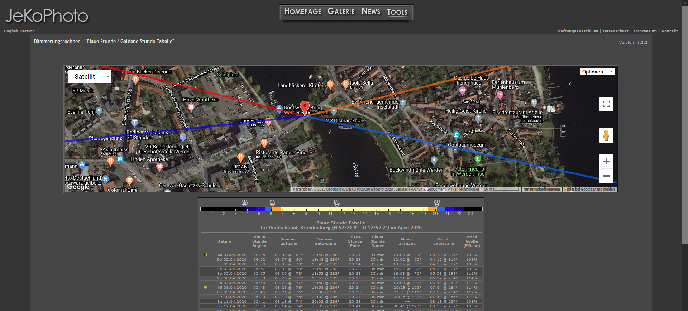Click the Datum column header
The image size is (688, 311).
pos(224,241)
